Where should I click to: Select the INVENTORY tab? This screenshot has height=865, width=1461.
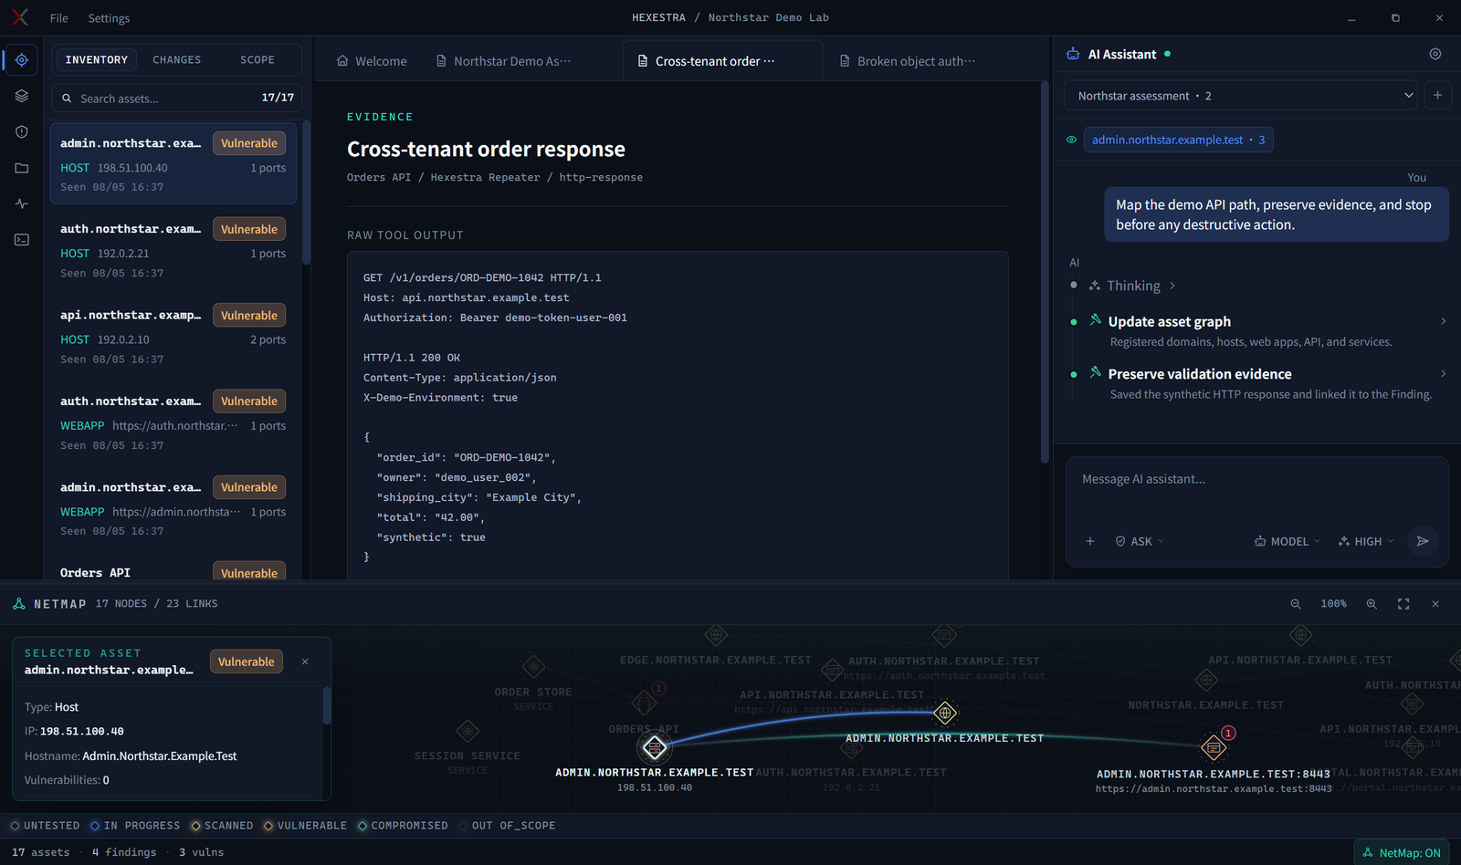click(97, 59)
